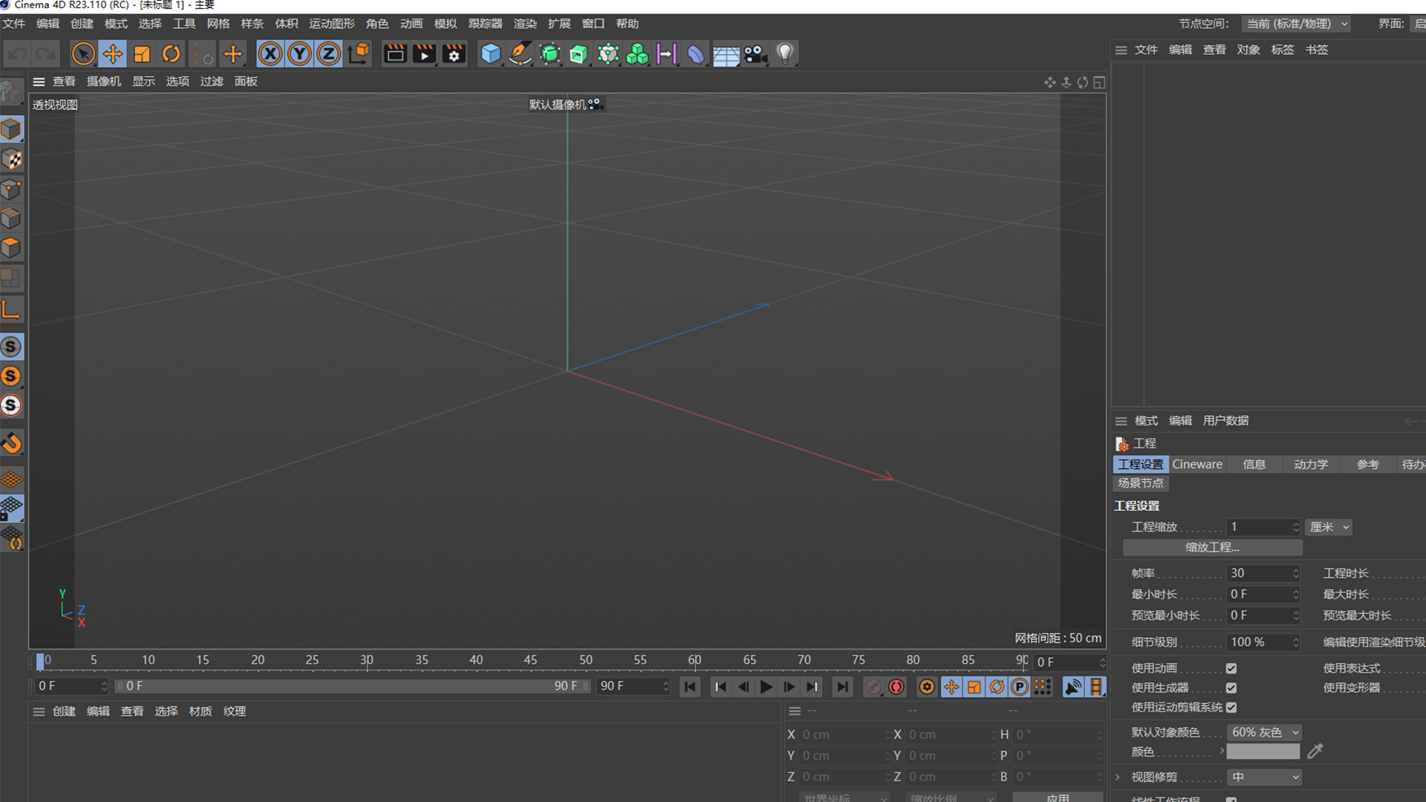Activate the Move tool
Screen dimensions: 1426x802
click(113, 53)
